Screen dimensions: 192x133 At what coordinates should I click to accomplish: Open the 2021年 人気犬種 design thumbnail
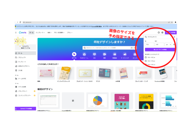point(122,101)
